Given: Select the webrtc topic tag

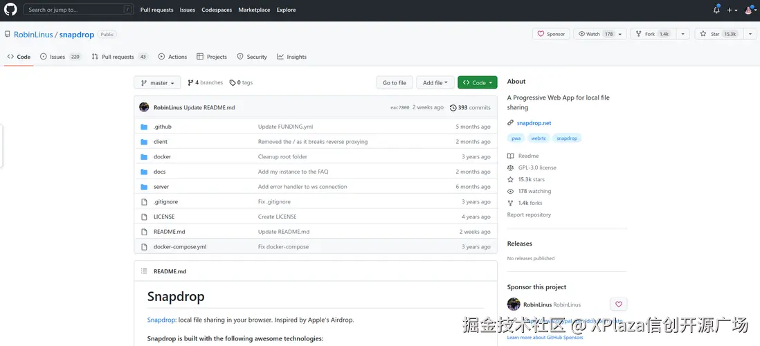Looking at the screenshot, I should pos(539,138).
